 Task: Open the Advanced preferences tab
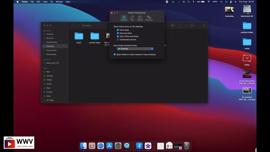click(149, 18)
